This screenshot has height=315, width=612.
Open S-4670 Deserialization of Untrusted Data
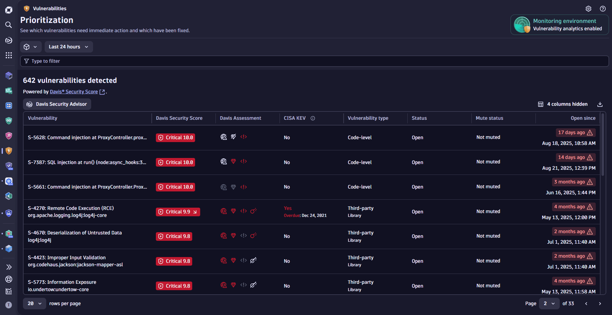tap(75, 233)
